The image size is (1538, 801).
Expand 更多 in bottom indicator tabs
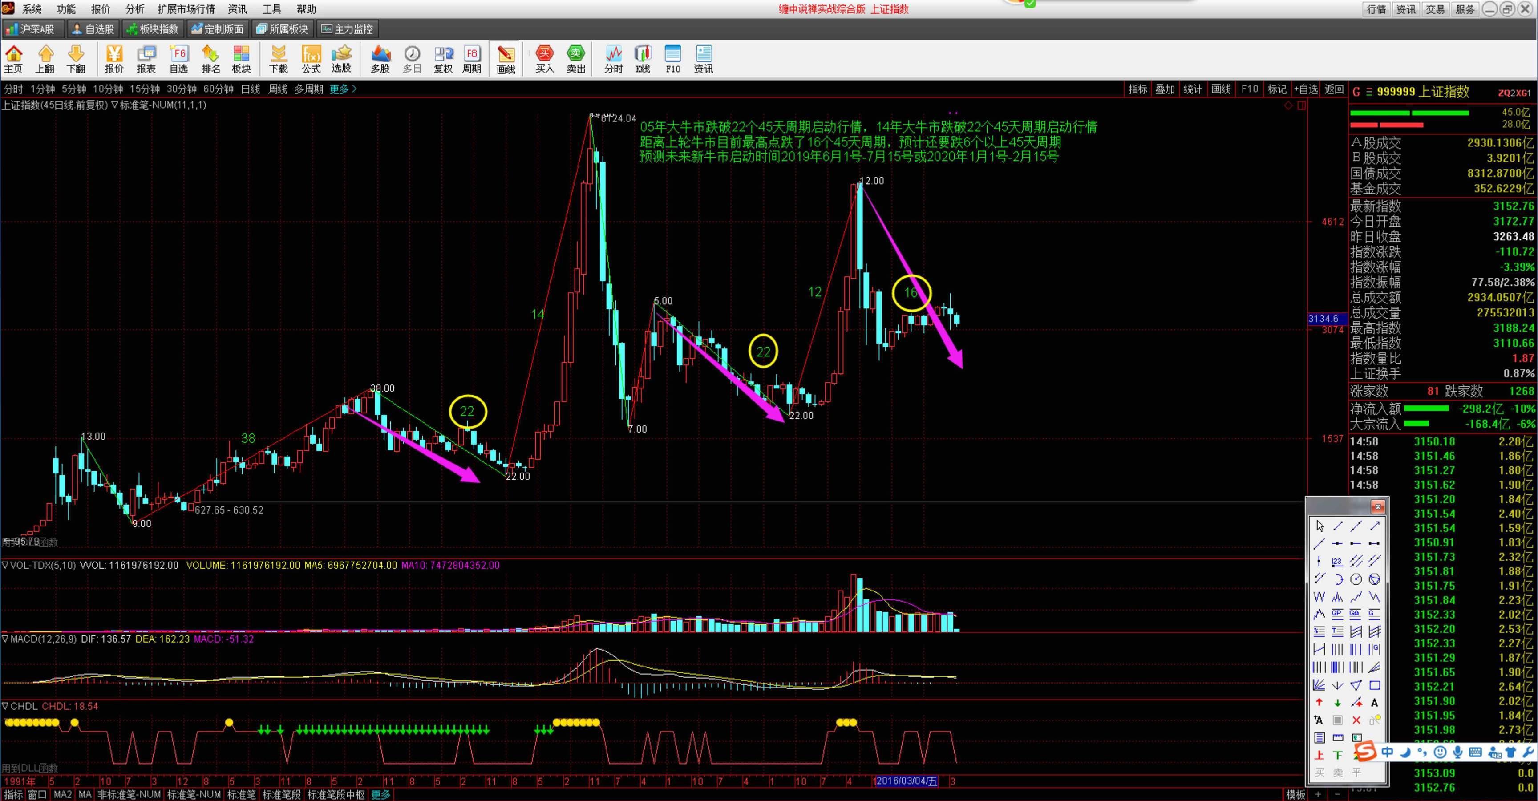point(380,794)
